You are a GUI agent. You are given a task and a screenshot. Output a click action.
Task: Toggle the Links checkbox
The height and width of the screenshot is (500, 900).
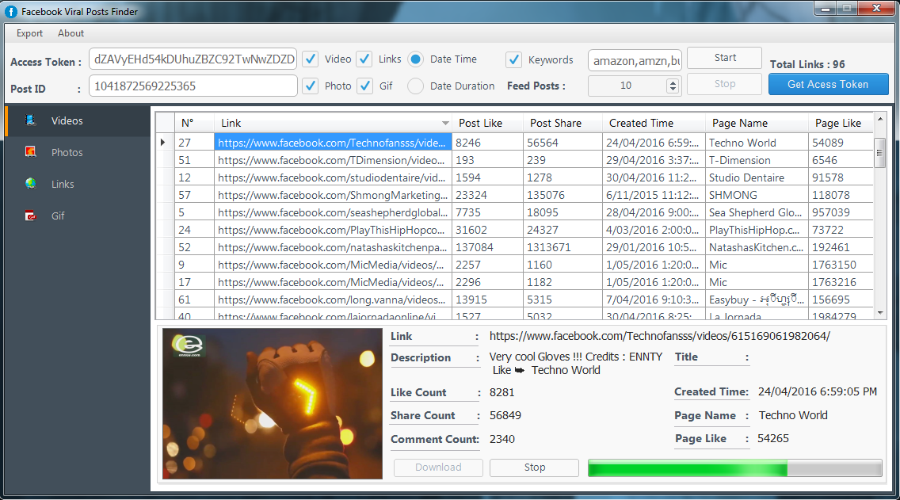tap(364, 59)
